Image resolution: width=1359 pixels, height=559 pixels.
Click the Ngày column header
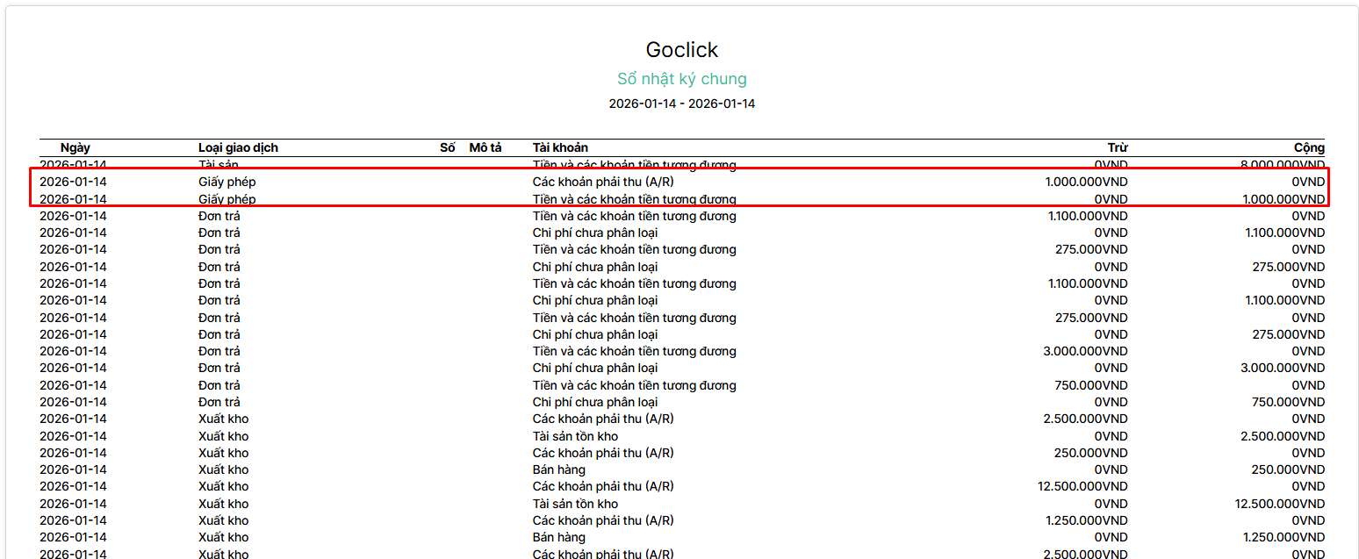click(x=75, y=147)
